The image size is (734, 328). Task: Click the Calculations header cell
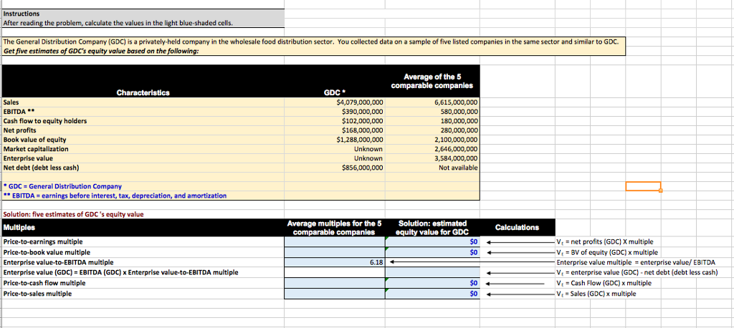[x=518, y=228]
